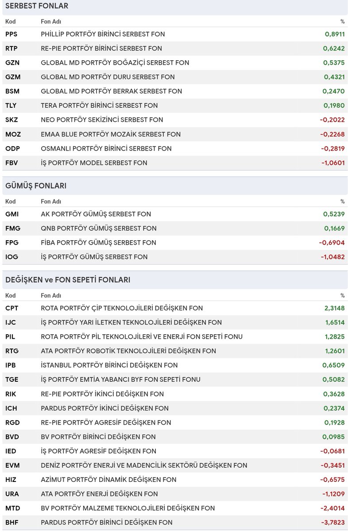Viewport: 348px width, 532px height.
Task: Click the SKZ fund code
Action: [12, 120]
